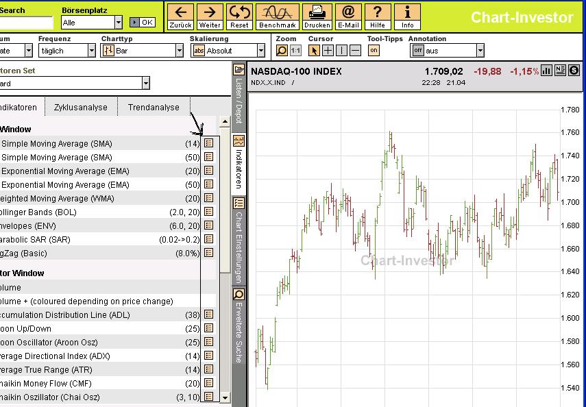Click the Zurück back arrow button
This screenshot has width=586, height=407.
point(180,17)
